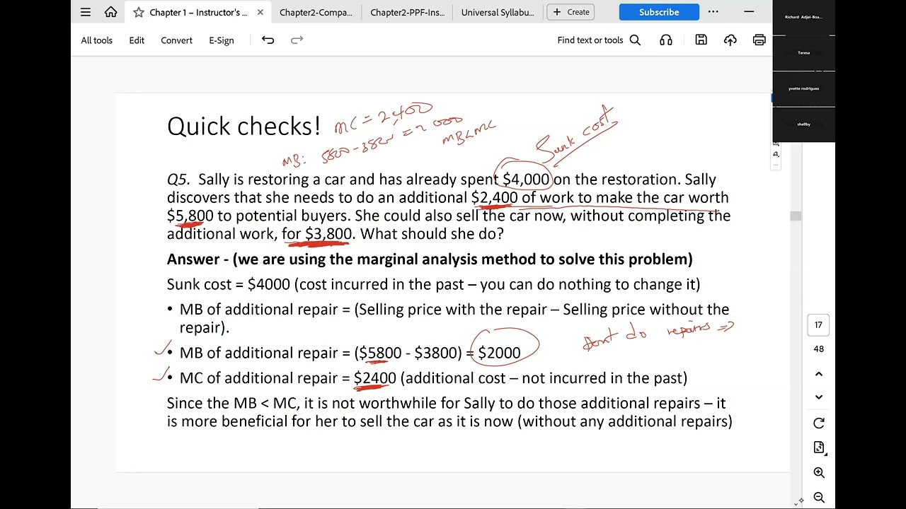The width and height of the screenshot is (906, 509).
Task: Close the Chapter 1 – Instructor's tab
Action: [x=260, y=12]
